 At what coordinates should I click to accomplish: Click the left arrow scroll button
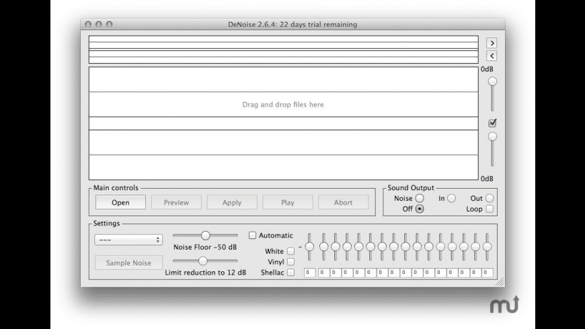492,56
